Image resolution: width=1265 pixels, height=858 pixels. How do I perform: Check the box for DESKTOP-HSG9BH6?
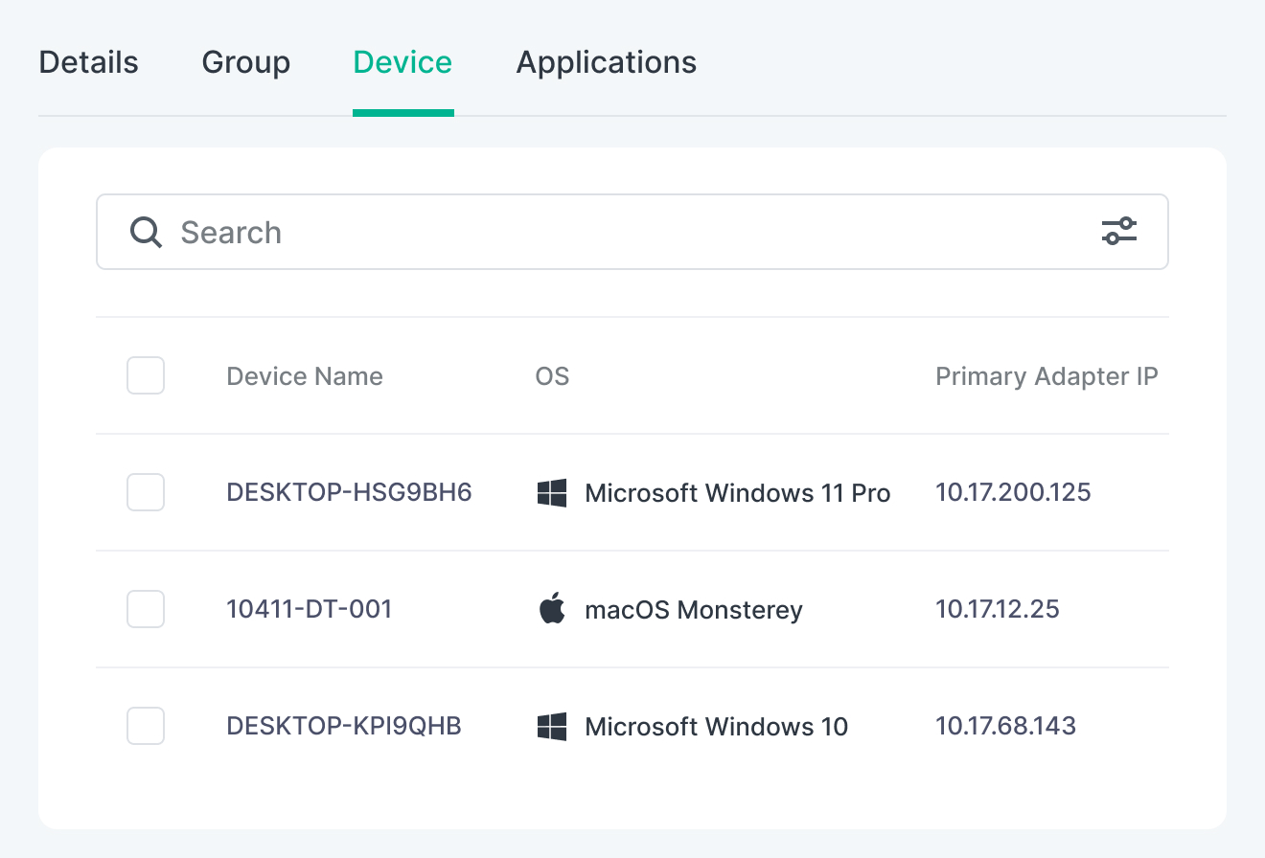click(x=146, y=492)
